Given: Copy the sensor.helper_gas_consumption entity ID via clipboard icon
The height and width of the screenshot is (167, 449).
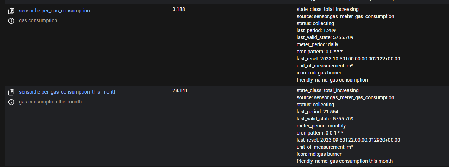Looking at the screenshot, I should [11, 11].
